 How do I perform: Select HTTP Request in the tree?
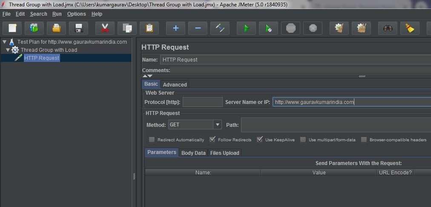(41, 58)
